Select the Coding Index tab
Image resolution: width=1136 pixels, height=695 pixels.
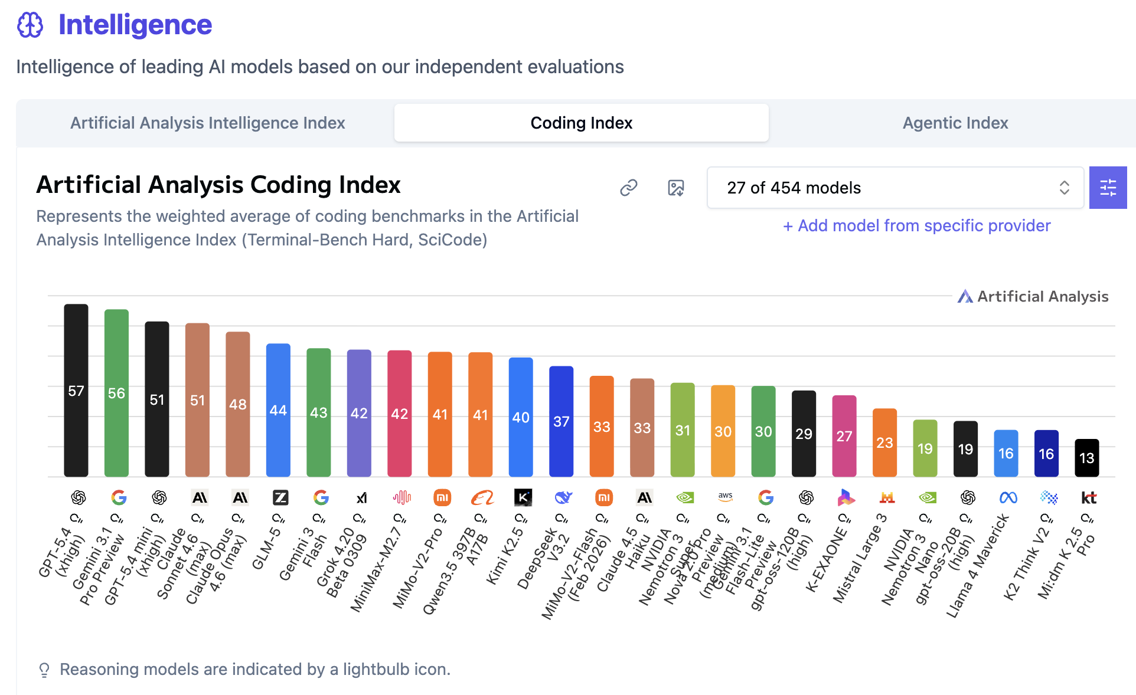pos(581,123)
